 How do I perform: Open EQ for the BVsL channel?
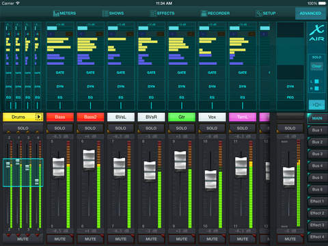click(121, 97)
